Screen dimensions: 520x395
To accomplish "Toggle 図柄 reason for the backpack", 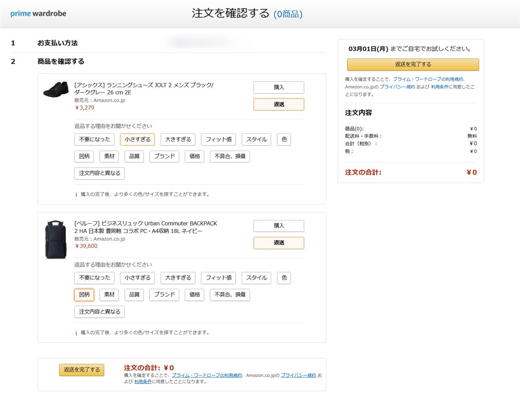I will pos(84,295).
